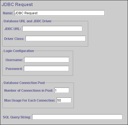
Task: Click the SQL Query String text box
Action: [77, 117]
